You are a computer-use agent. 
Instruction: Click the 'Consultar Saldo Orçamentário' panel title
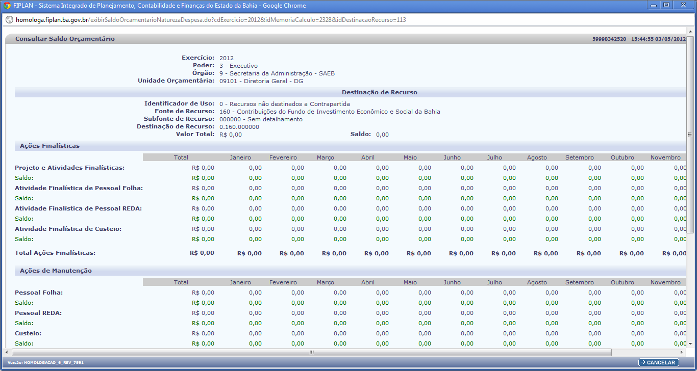coord(65,39)
